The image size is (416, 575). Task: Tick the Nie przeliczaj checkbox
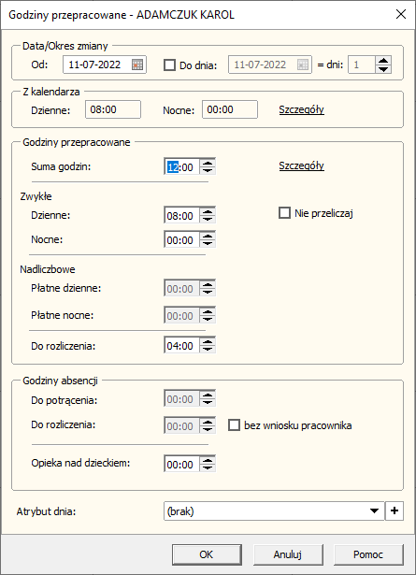(285, 212)
